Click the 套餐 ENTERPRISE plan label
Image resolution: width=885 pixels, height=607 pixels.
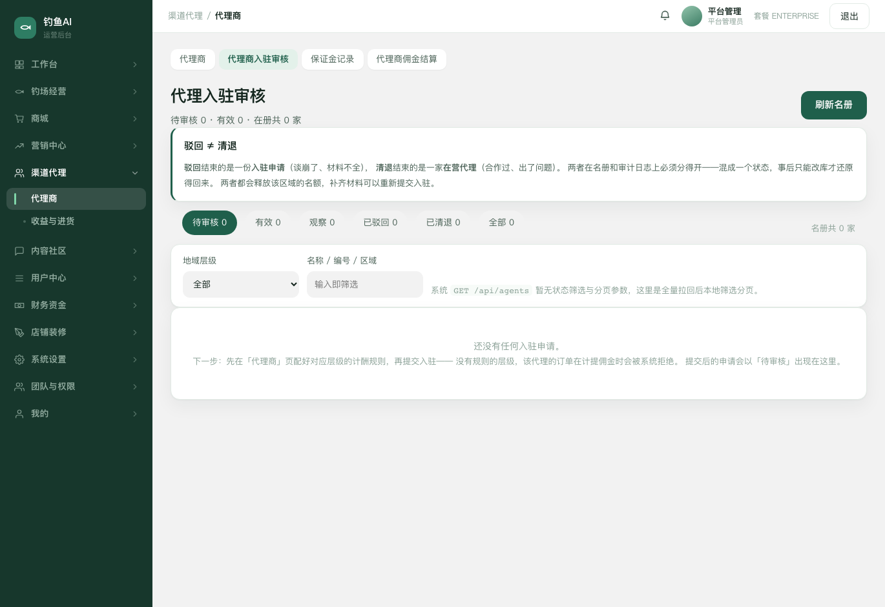tap(786, 16)
